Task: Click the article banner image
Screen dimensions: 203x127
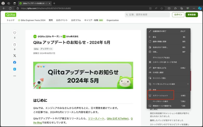Action: [83, 75]
